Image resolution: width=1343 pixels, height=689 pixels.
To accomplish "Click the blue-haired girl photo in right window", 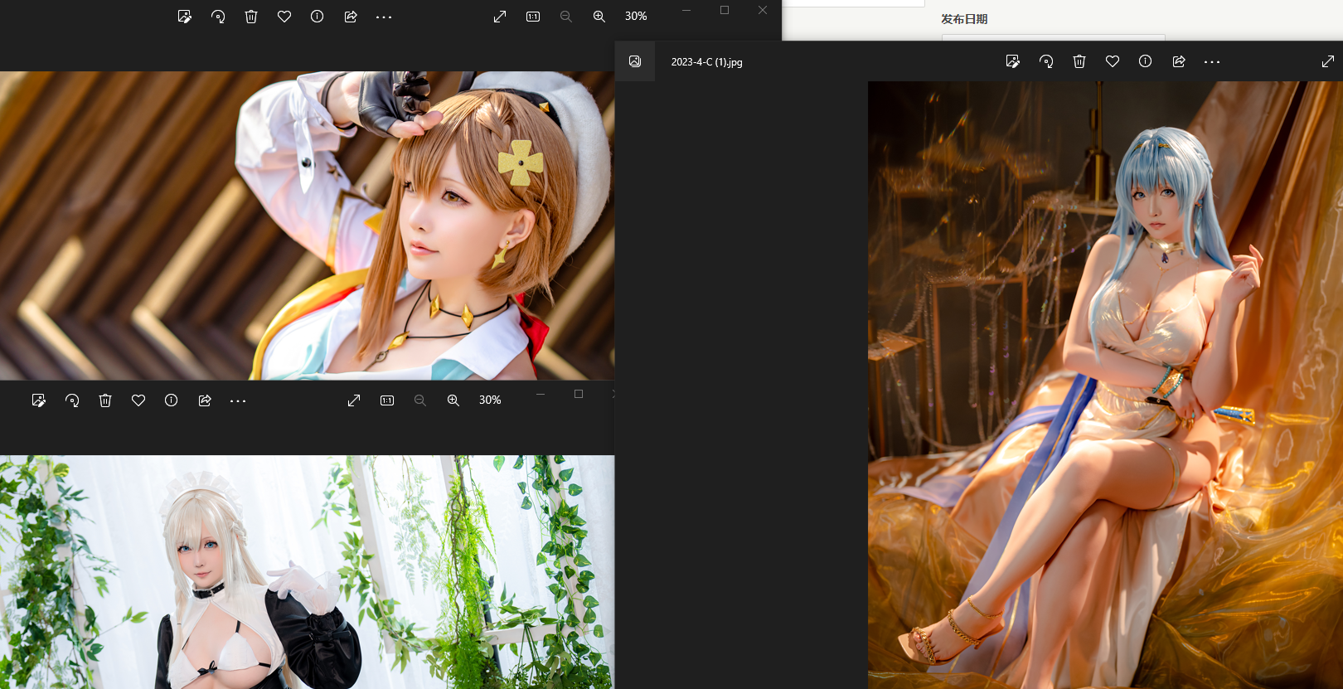I will pos(1105,385).
